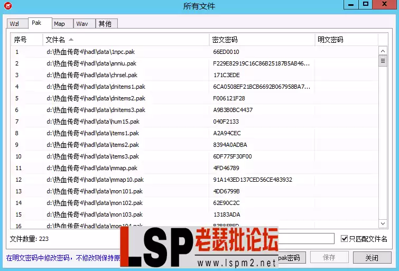Image resolution: width=399 pixels, height=271 pixels.
Task: Maximize the 所有文件 window
Action: coord(365,4)
